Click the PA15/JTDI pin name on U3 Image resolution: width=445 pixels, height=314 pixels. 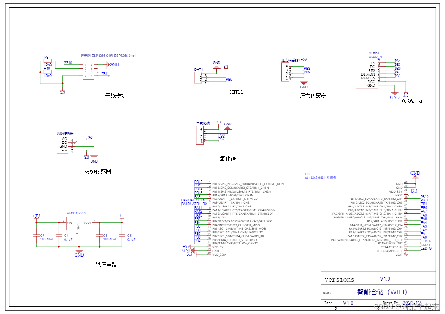[219, 217]
